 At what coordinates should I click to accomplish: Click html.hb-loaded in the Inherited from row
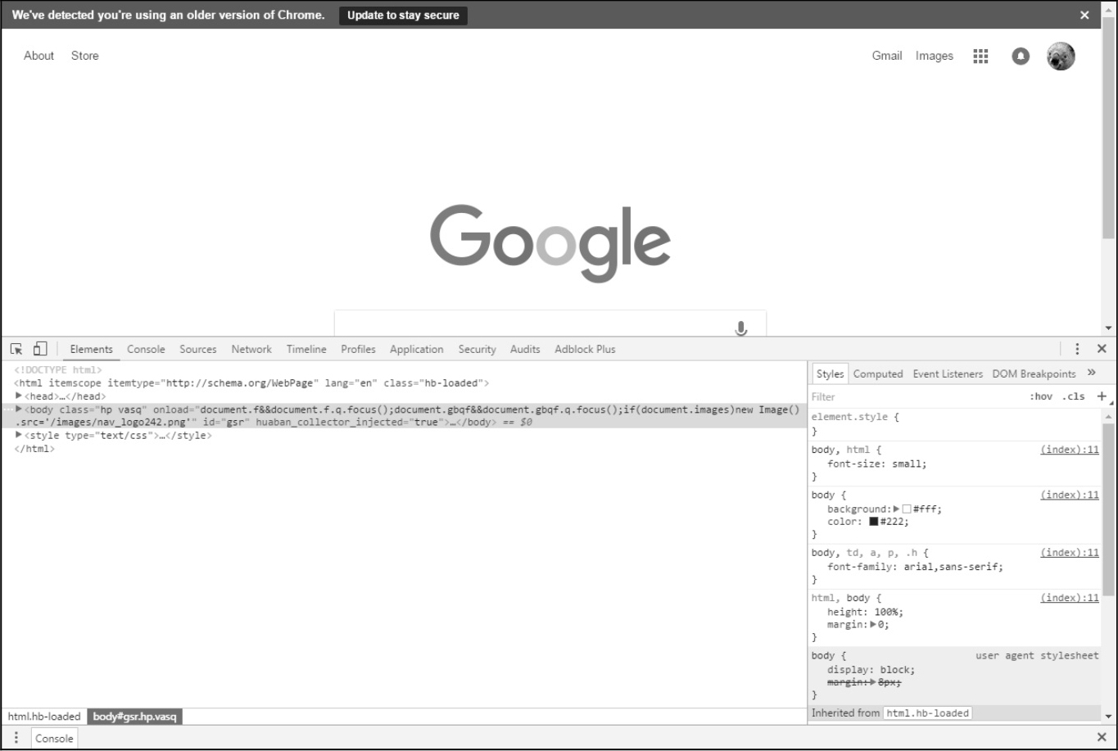pos(928,713)
